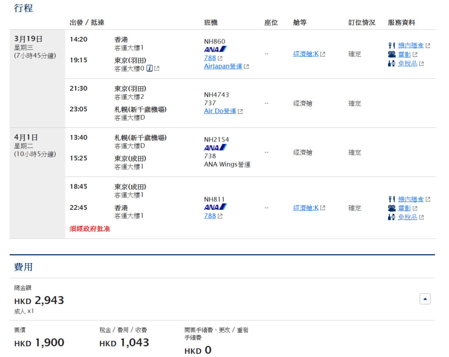This screenshot has height=357, width=449.
Task: Open the 788 aircraft link for NH860
Action: [210, 58]
